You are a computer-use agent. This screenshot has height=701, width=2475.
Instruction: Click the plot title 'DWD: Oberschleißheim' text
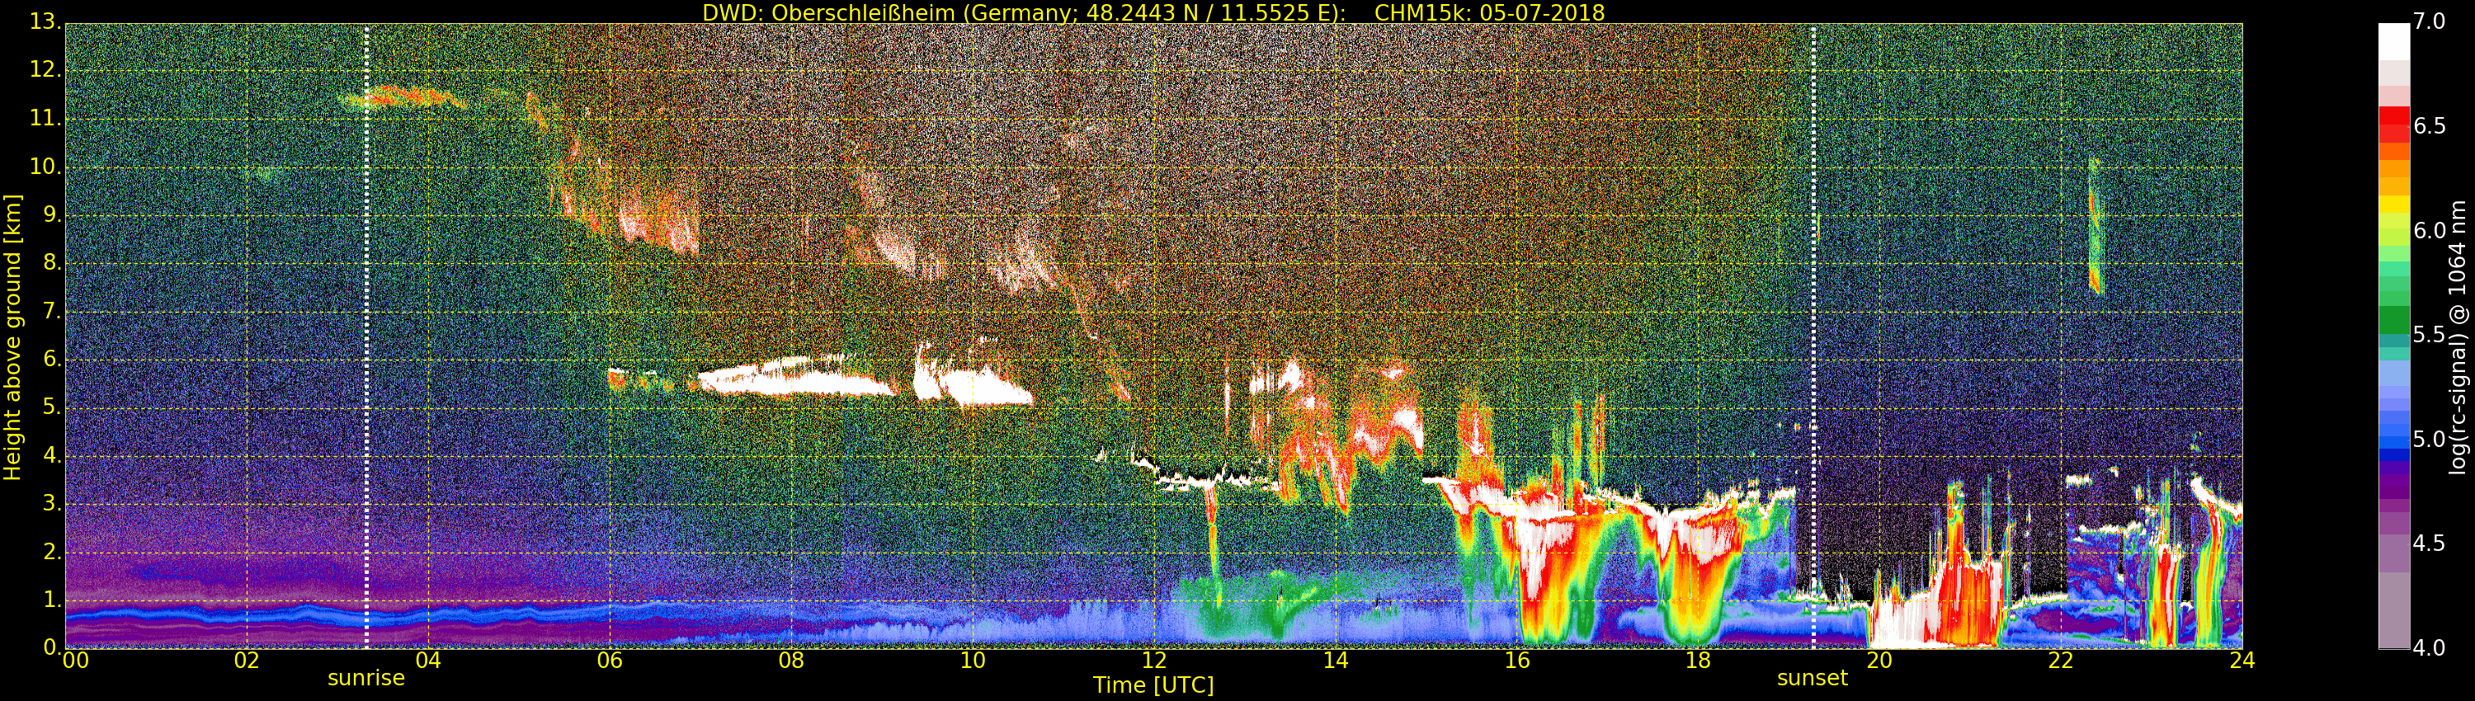point(828,12)
